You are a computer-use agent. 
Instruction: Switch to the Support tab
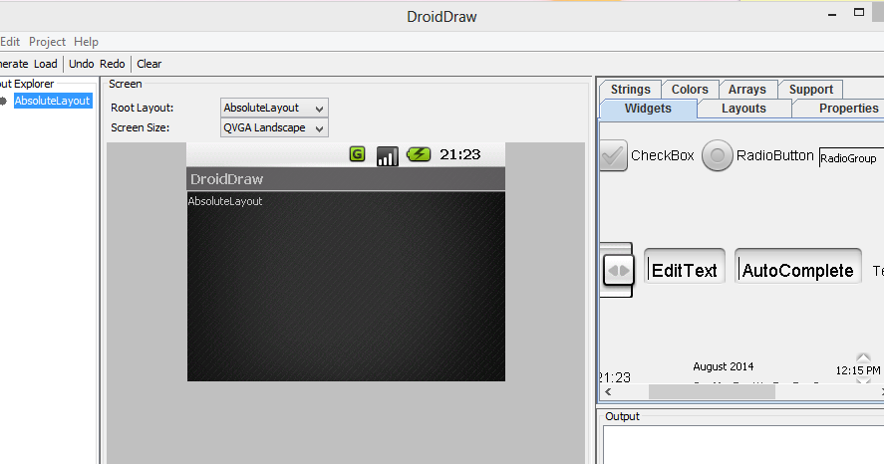810,90
